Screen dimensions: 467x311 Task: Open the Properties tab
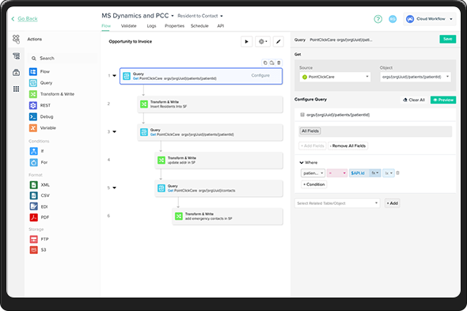coord(174,26)
